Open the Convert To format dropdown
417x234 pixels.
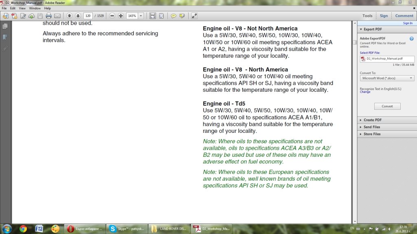(387, 78)
